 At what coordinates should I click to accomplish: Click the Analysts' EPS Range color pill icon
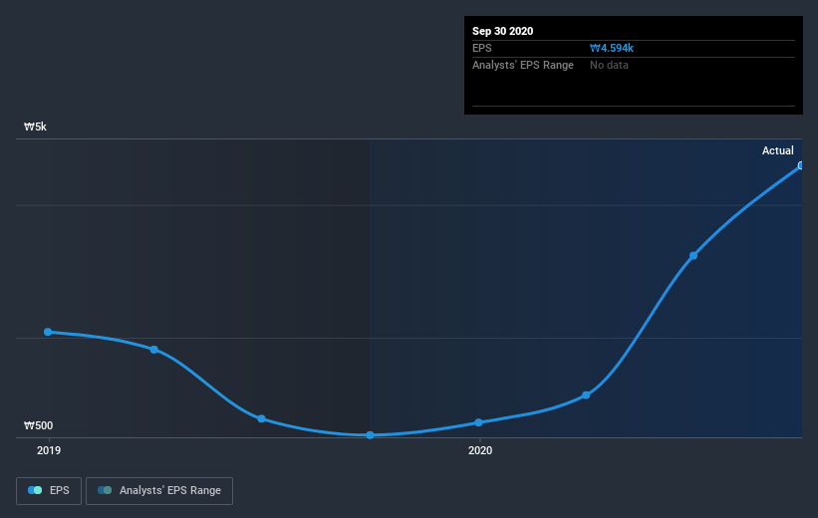[105, 490]
